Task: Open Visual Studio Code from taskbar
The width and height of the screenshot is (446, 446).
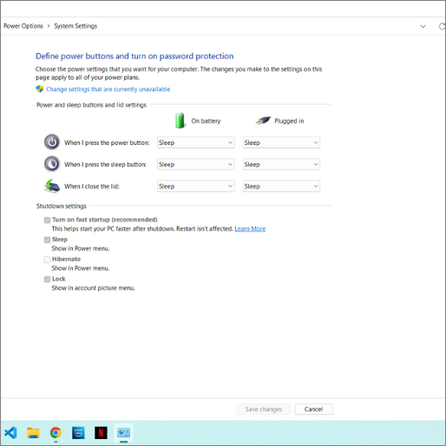Action: click(x=10, y=433)
